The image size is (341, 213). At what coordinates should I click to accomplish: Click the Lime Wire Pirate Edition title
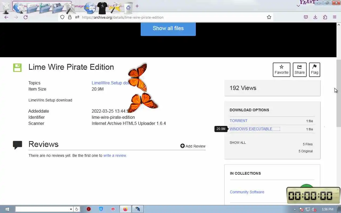tap(71, 67)
